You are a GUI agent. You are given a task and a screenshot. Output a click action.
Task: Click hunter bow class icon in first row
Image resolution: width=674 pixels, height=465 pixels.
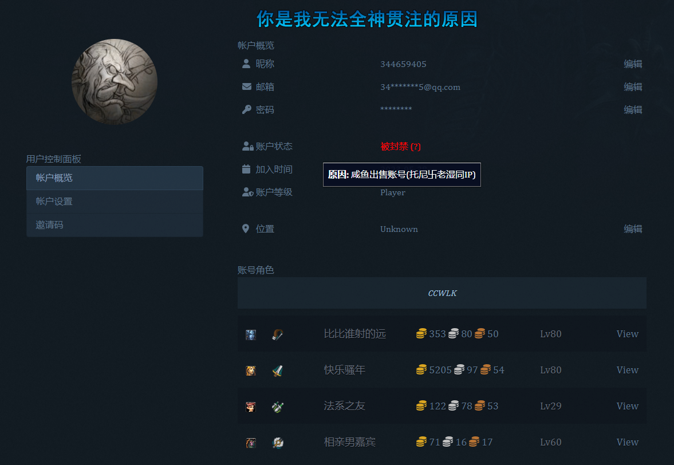pos(278,334)
